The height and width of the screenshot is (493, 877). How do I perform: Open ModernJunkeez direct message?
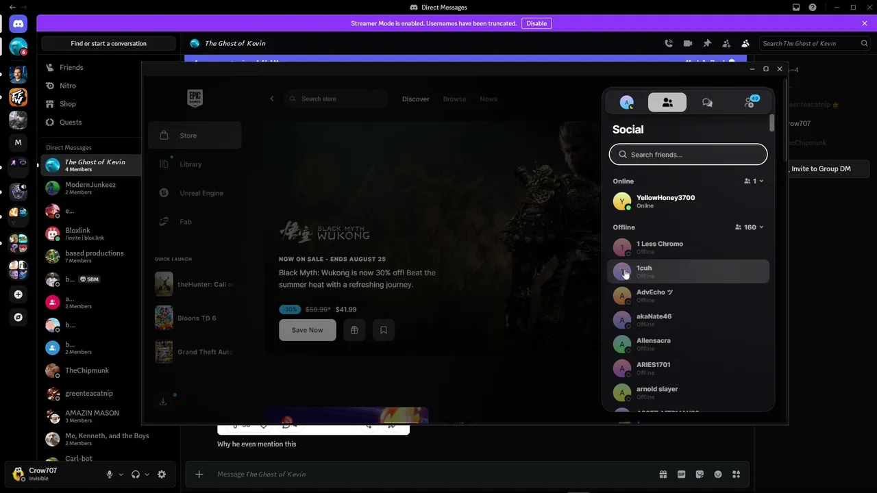90,188
